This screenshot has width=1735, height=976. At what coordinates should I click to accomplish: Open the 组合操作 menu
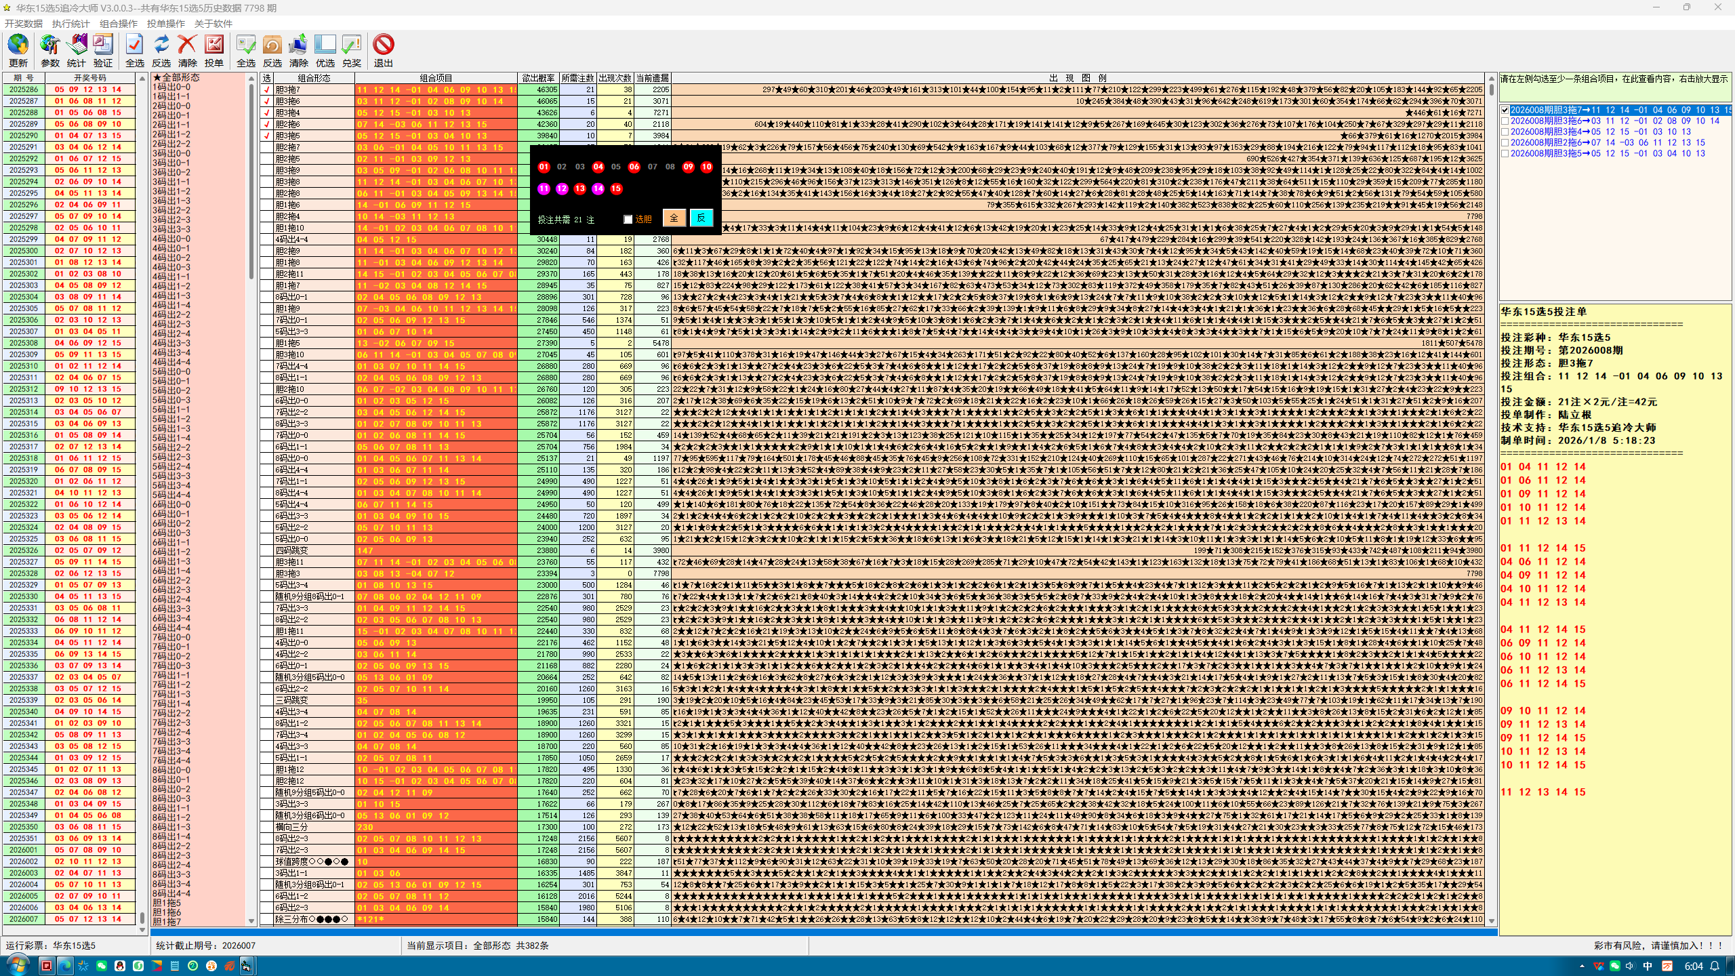(119, 24)
